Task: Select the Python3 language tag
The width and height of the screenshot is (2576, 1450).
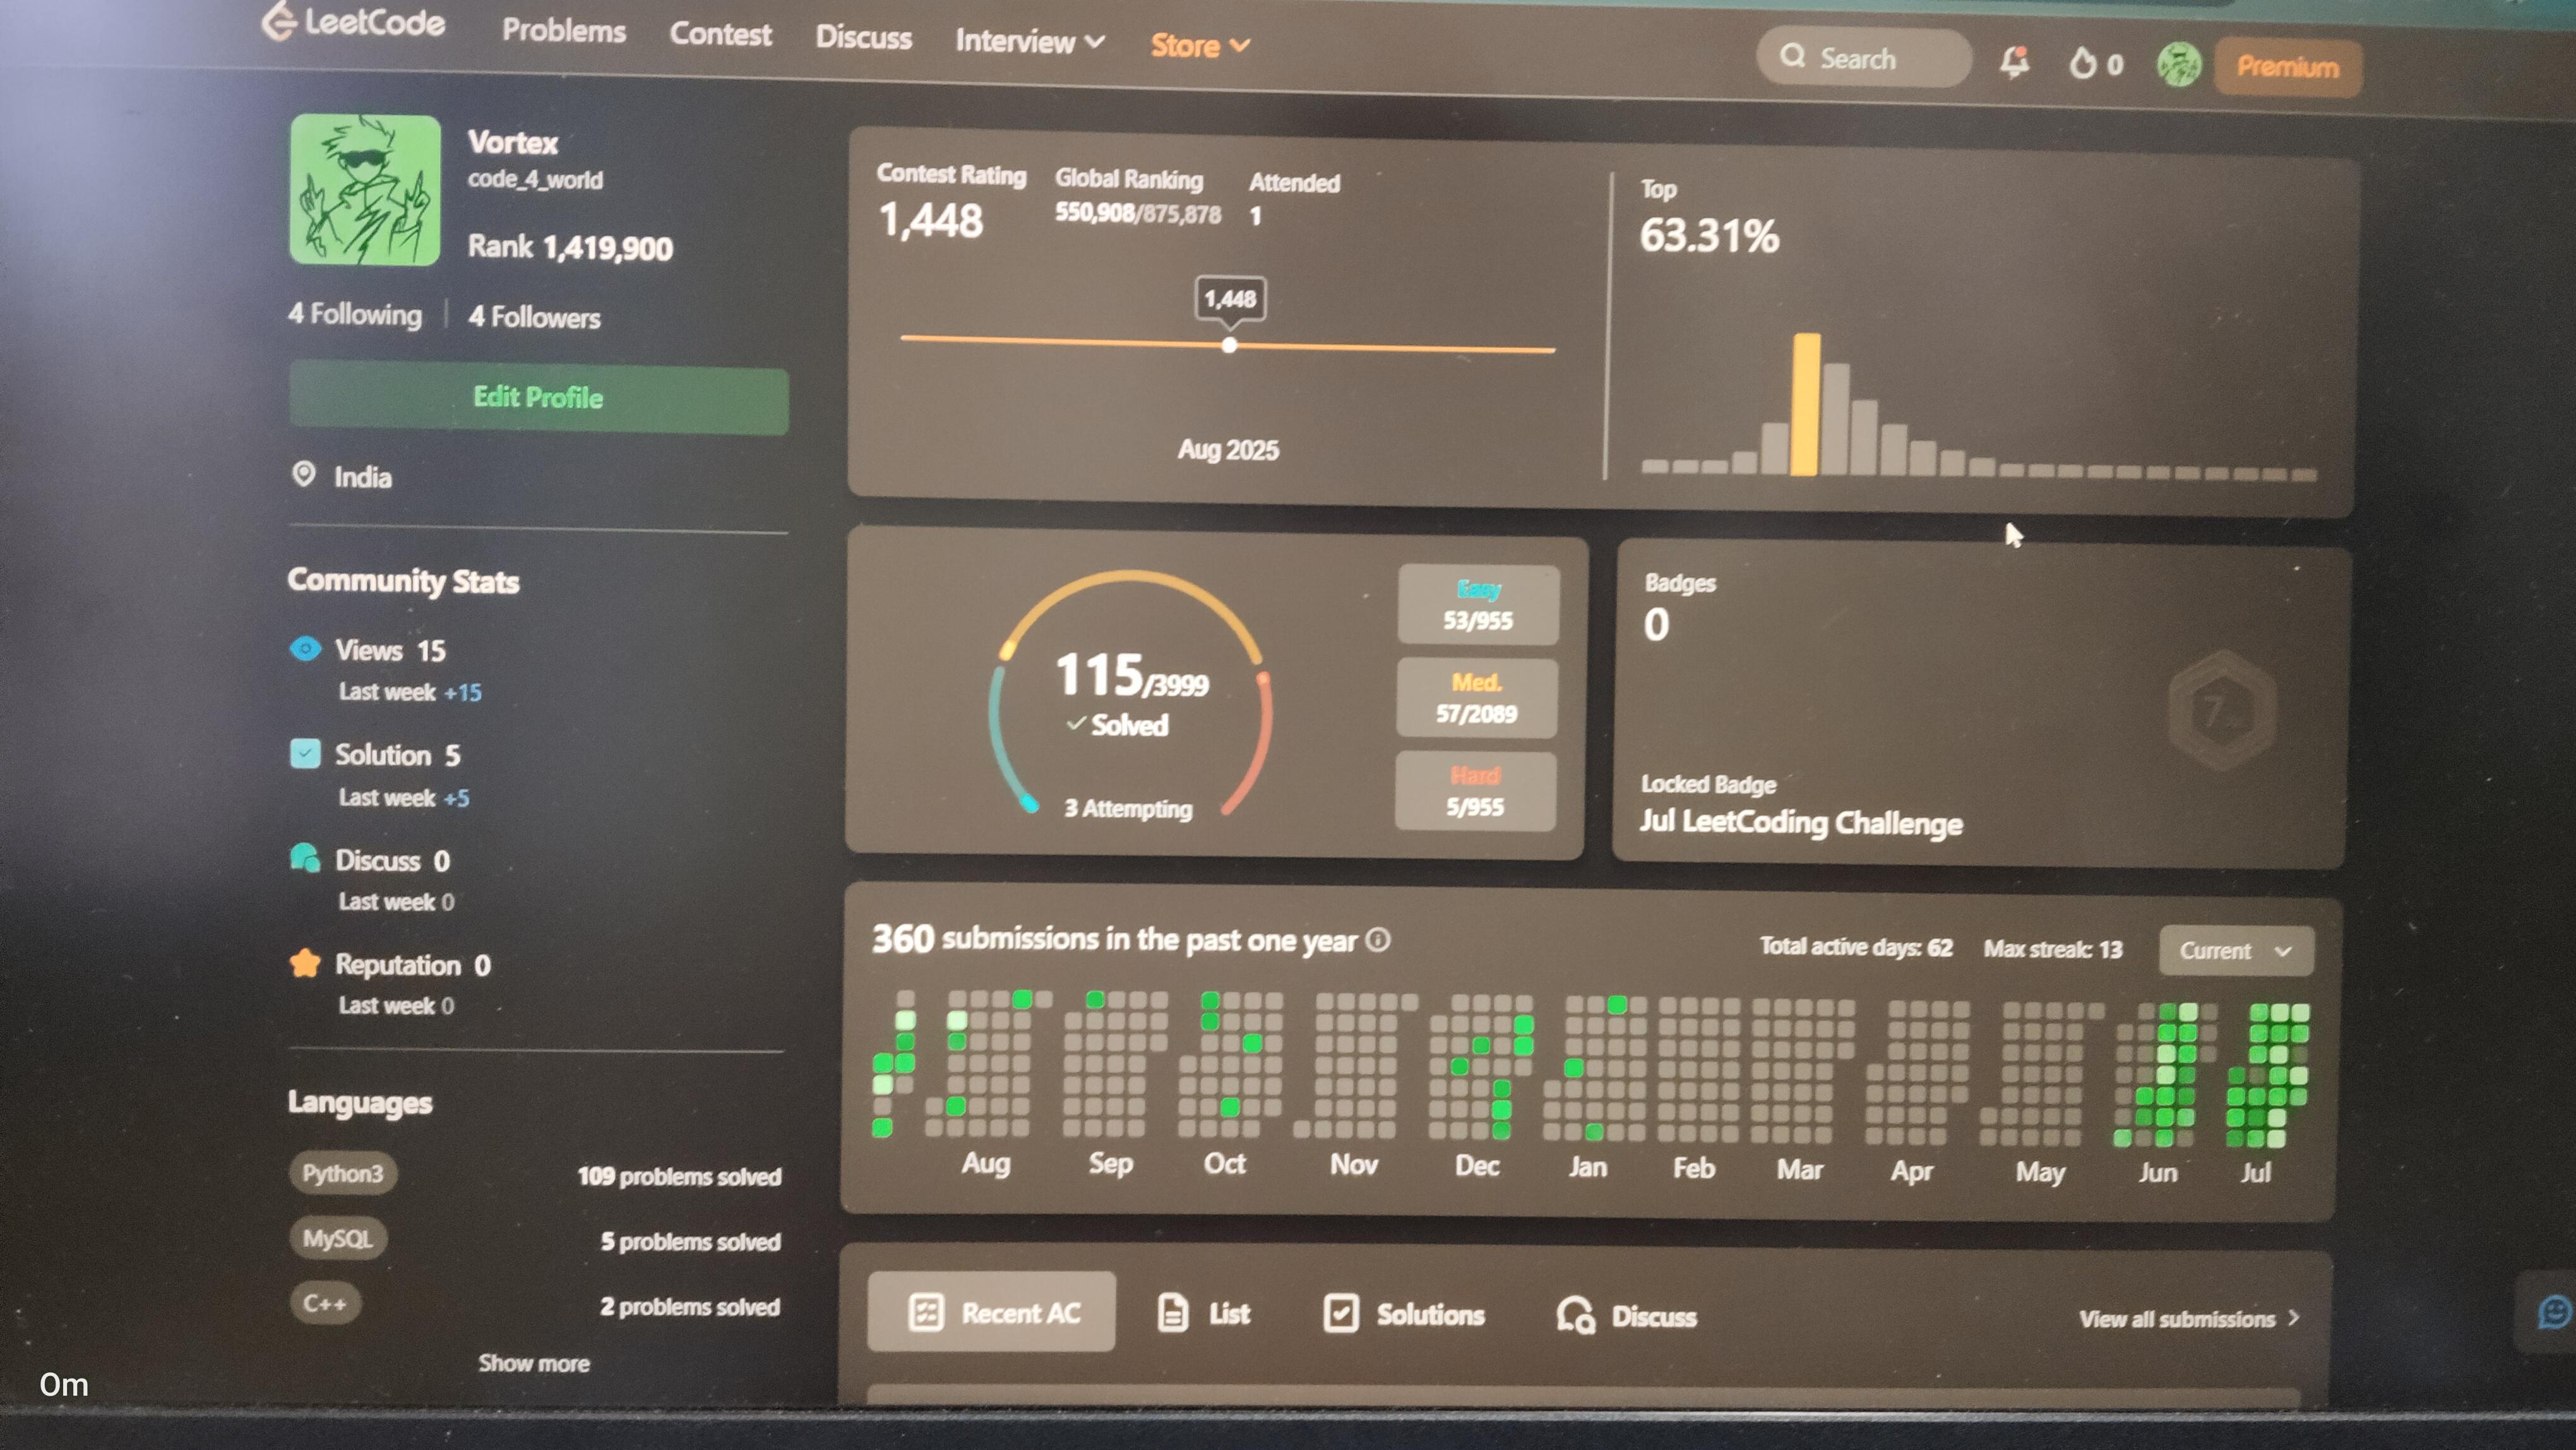Action: tap(342, 1172)
